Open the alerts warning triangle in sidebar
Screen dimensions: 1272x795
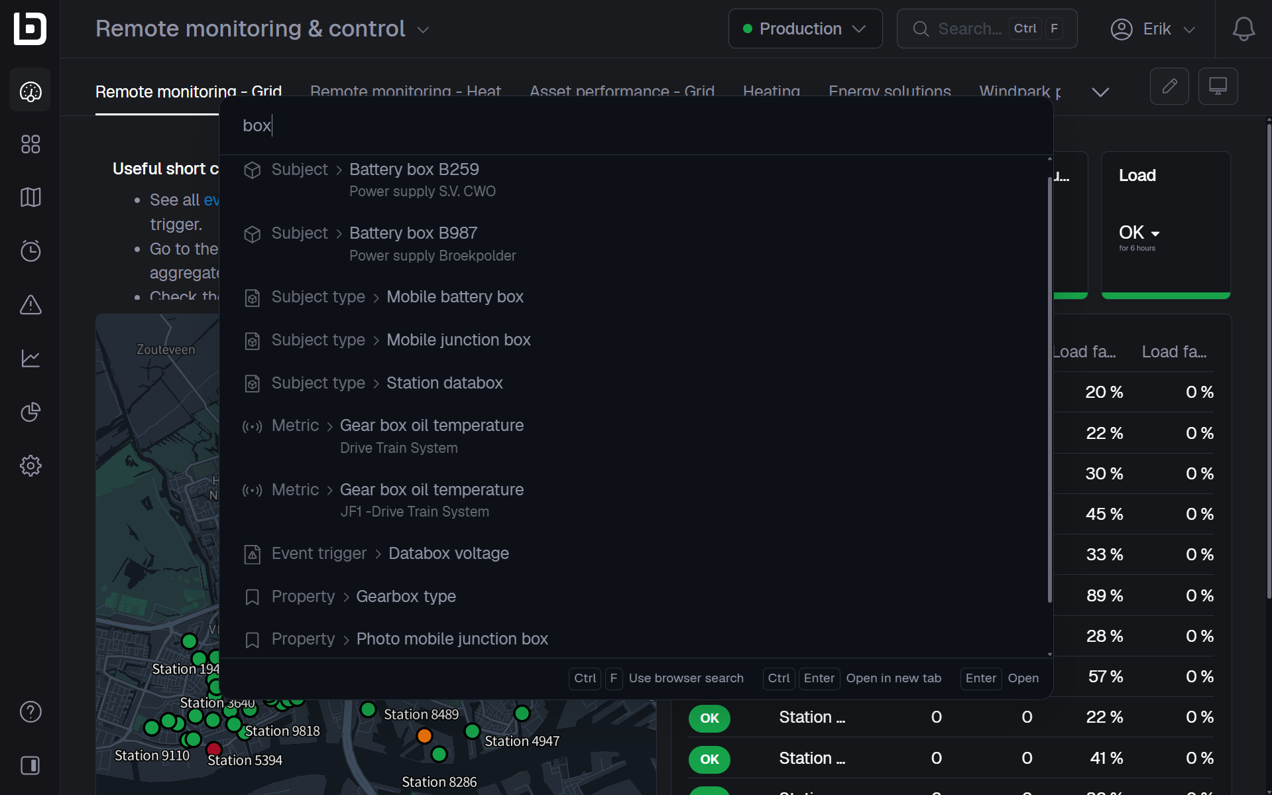30,305
